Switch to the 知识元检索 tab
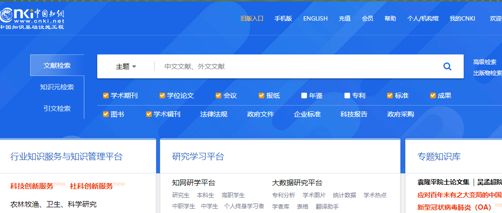Viewport: 502px width, 213px height. pyautogui.click(x=57, y=87)
